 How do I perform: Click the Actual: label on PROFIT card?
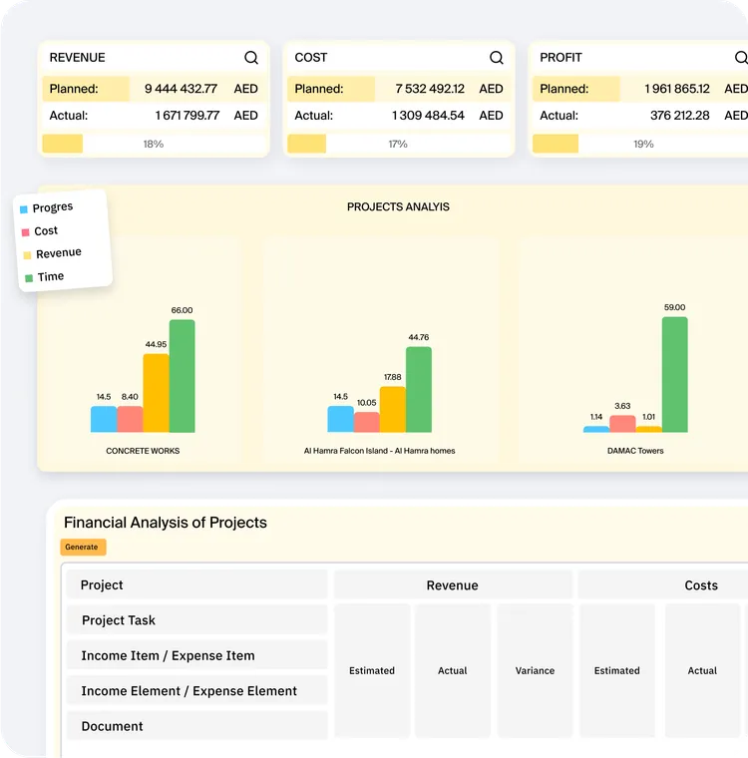coord(559,116)
